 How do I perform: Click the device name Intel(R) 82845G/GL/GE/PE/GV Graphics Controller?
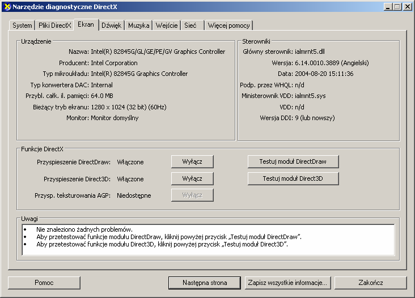coord(158,52)
